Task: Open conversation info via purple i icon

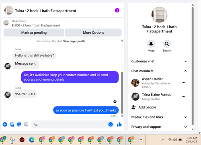Action: click(x=117, y=10)
